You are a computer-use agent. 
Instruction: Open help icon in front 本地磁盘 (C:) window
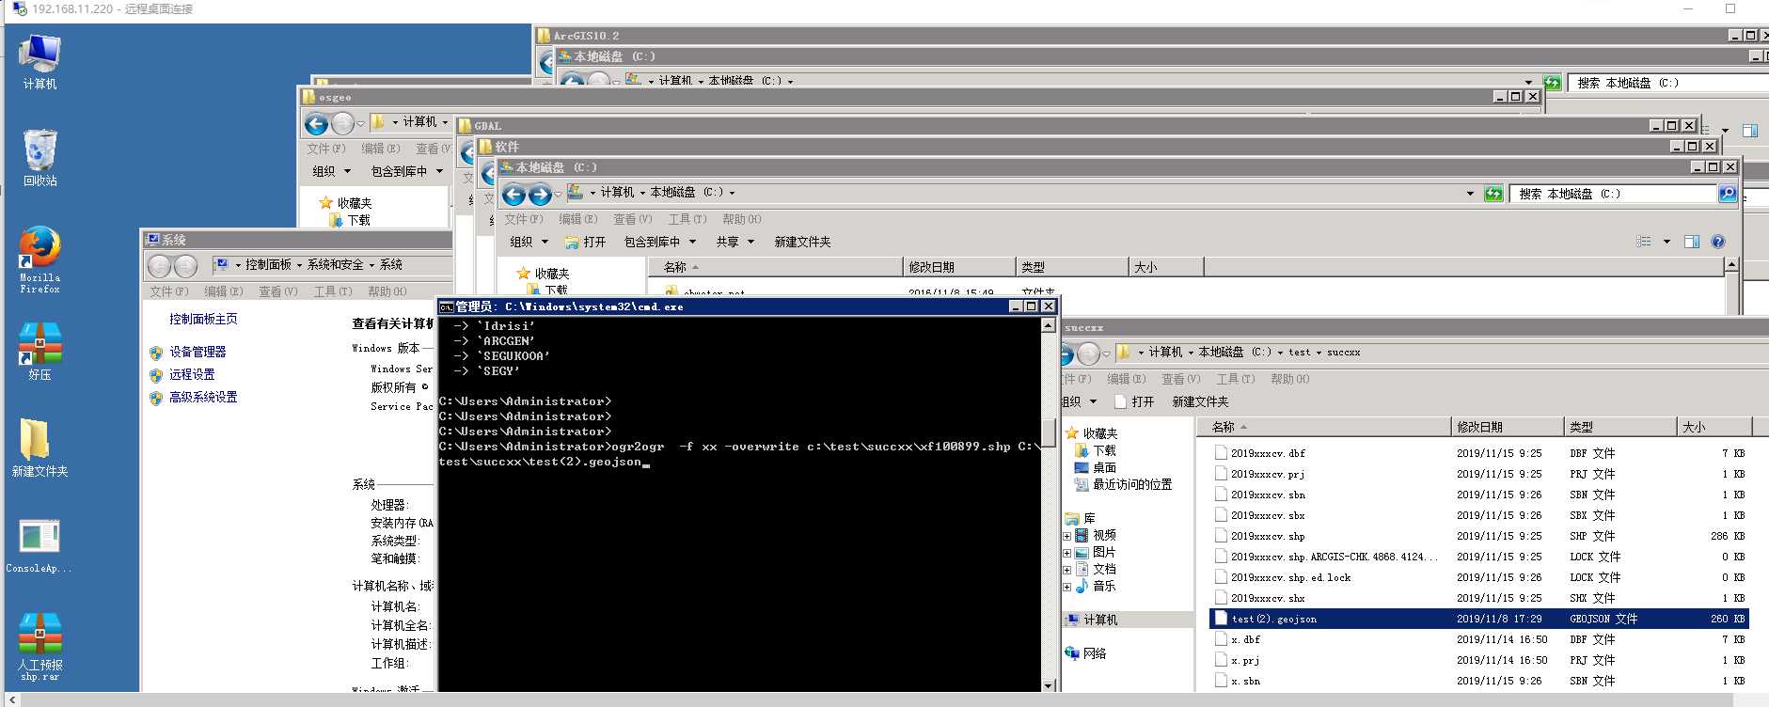[x=1718, y=242]
